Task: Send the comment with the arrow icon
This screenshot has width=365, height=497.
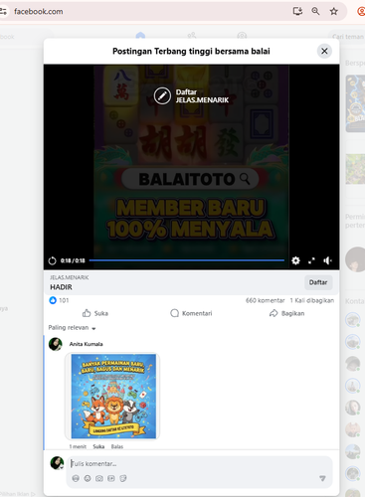Action: [322, 478]
